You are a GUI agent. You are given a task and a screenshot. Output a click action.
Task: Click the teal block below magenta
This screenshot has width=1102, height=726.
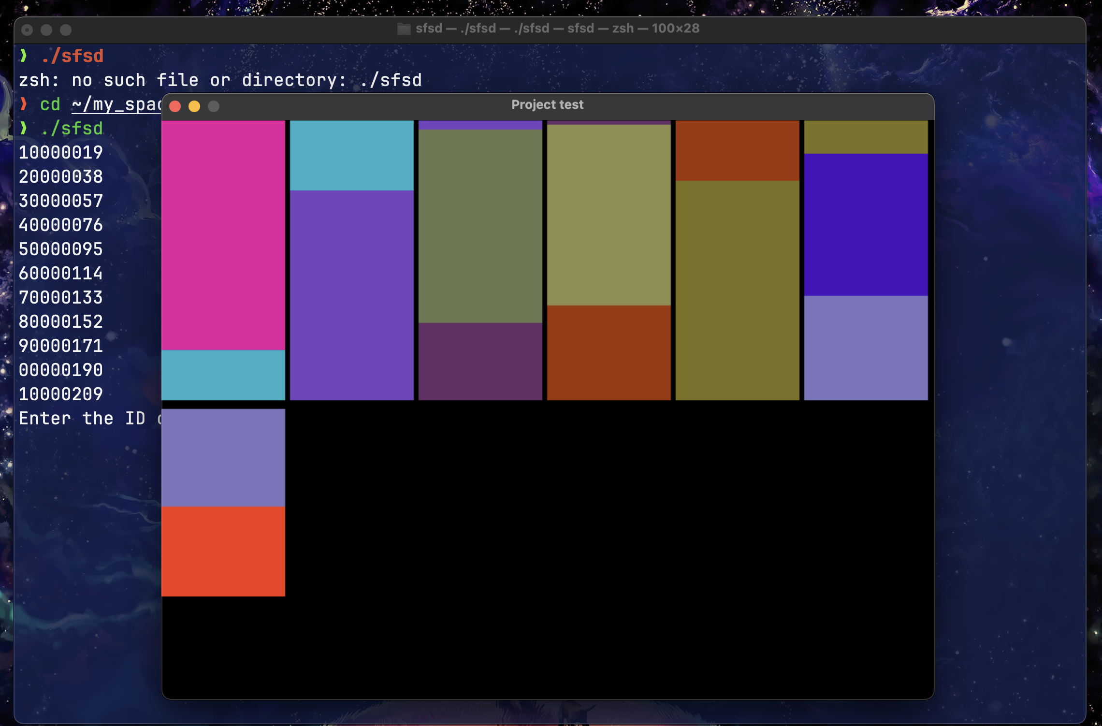click(223, 375)
